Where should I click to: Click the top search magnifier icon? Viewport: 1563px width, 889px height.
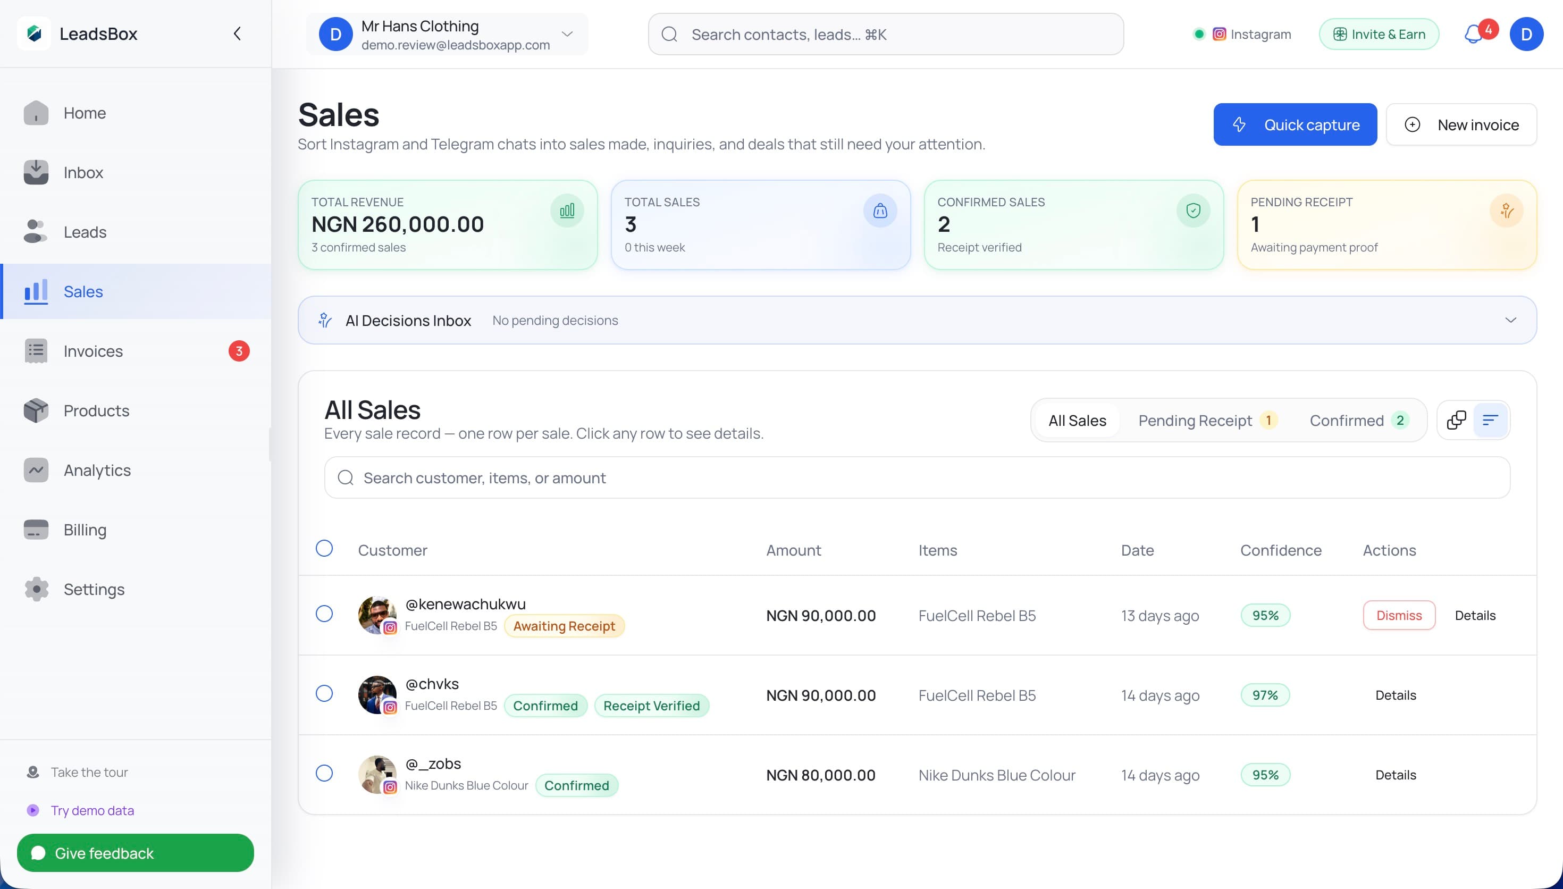pyautogui.click(x=669, y=34)
